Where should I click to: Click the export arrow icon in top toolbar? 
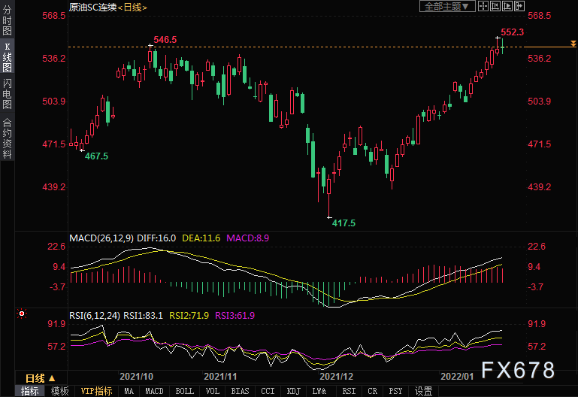[519, 6]
